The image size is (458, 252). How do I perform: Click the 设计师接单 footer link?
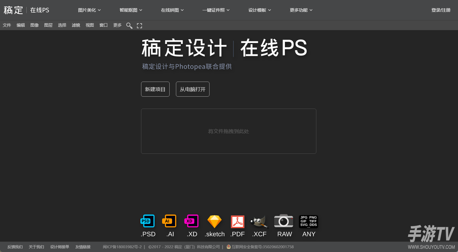click(60, 247)
